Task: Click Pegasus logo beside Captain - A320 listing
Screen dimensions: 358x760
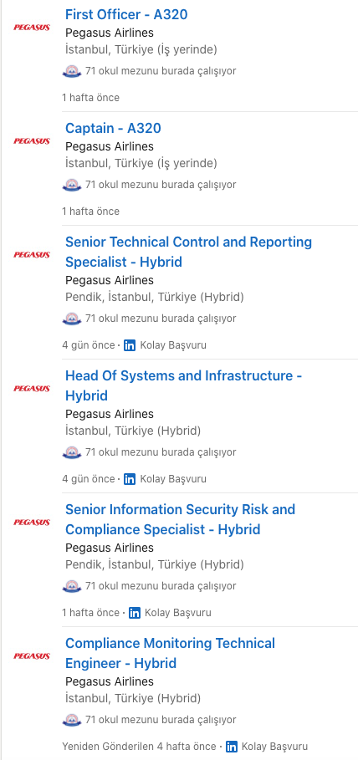Action: pyautogui.click(x=32, y=141)
